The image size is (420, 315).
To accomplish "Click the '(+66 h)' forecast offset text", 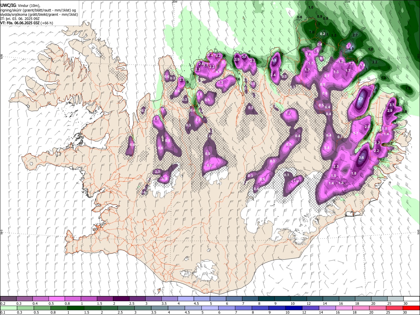I will [x=47, y=23].
